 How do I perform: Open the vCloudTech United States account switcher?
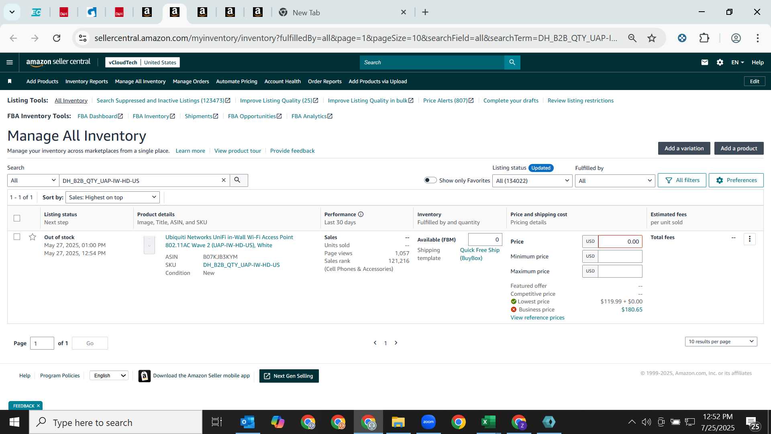tap(143, 62)
